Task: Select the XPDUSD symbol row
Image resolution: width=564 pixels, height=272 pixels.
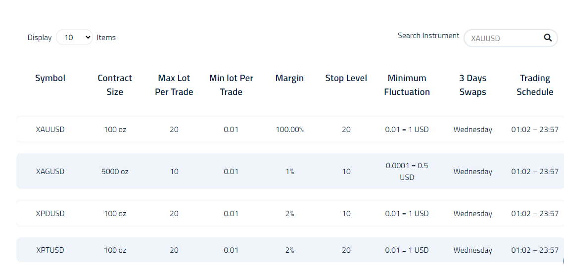Action: point(290,213)
